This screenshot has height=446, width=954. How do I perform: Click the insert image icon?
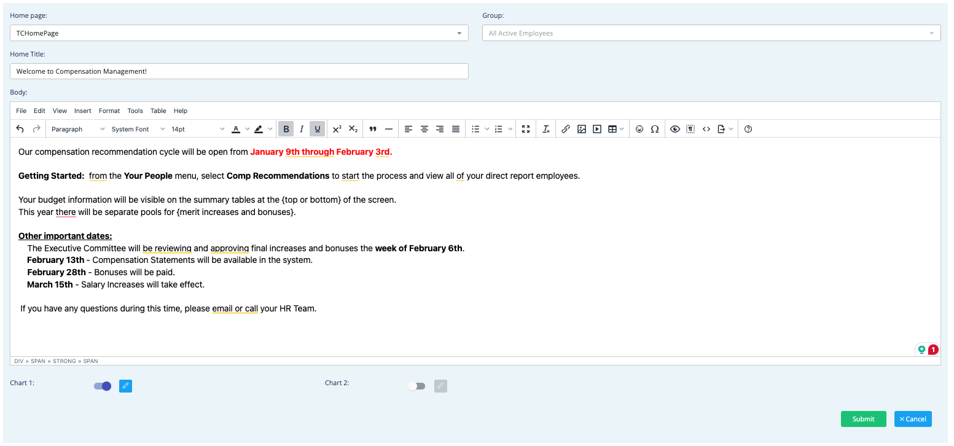pos(581,129)
